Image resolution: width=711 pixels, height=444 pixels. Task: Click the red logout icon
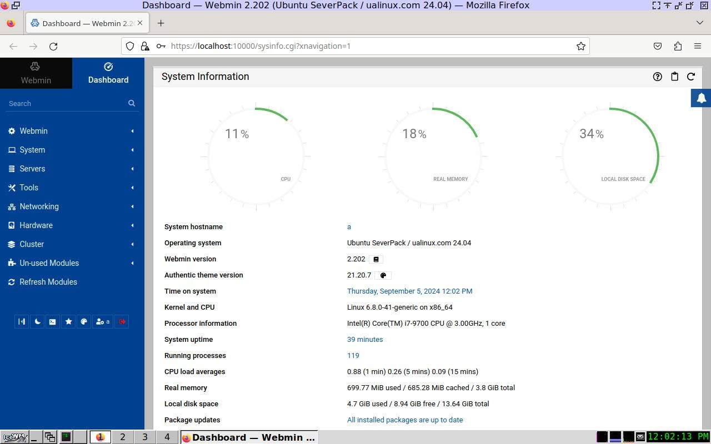(122, 321)
